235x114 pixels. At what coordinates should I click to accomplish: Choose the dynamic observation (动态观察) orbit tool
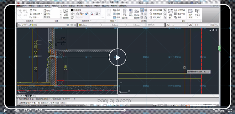(x=35, y=14)
